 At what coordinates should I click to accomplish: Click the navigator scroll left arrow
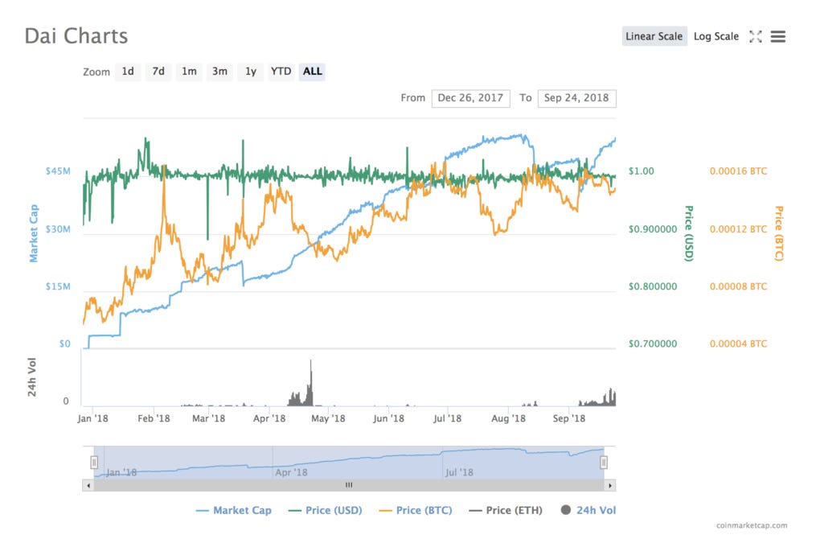(88, 485)
